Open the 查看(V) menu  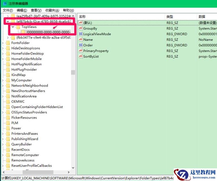[36, 10]
